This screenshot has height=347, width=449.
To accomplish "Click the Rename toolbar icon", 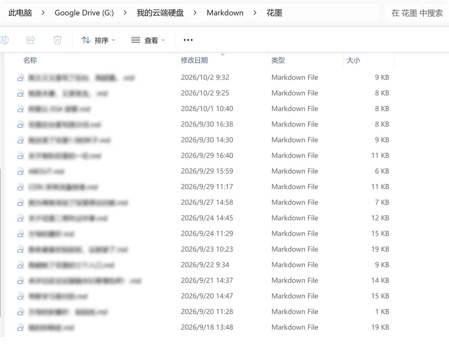I will tap(4, 40).
